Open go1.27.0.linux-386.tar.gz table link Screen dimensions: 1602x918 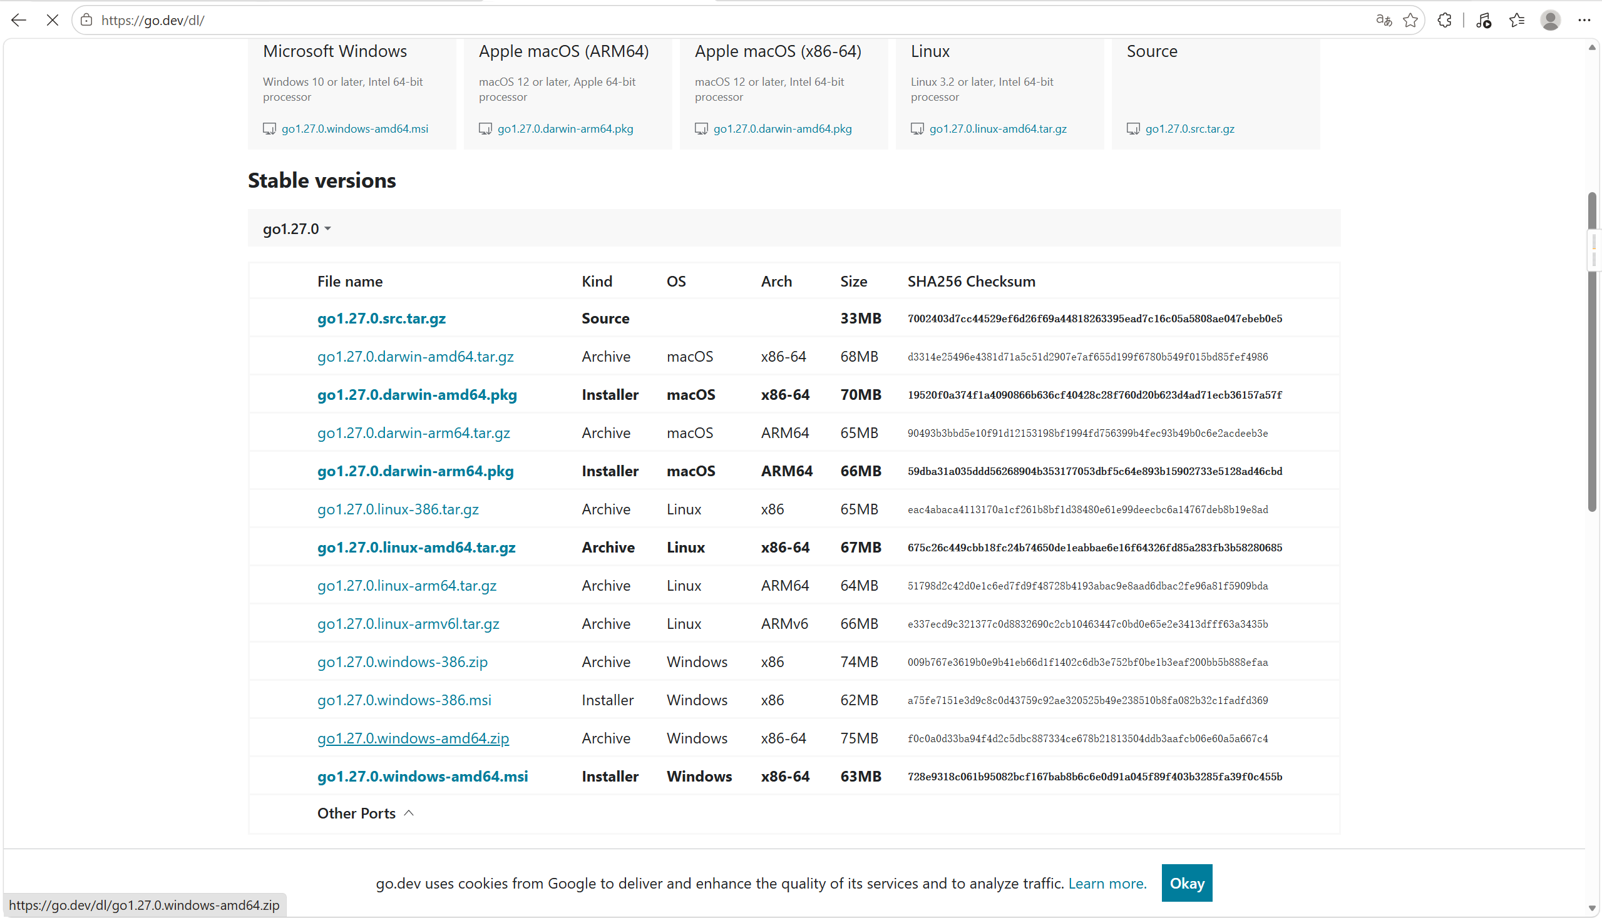[398, 509]
